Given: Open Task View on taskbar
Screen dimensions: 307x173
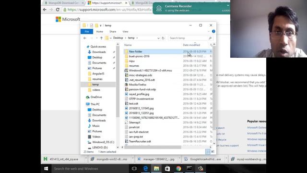Looking at the screenshot, I should 134,169.
